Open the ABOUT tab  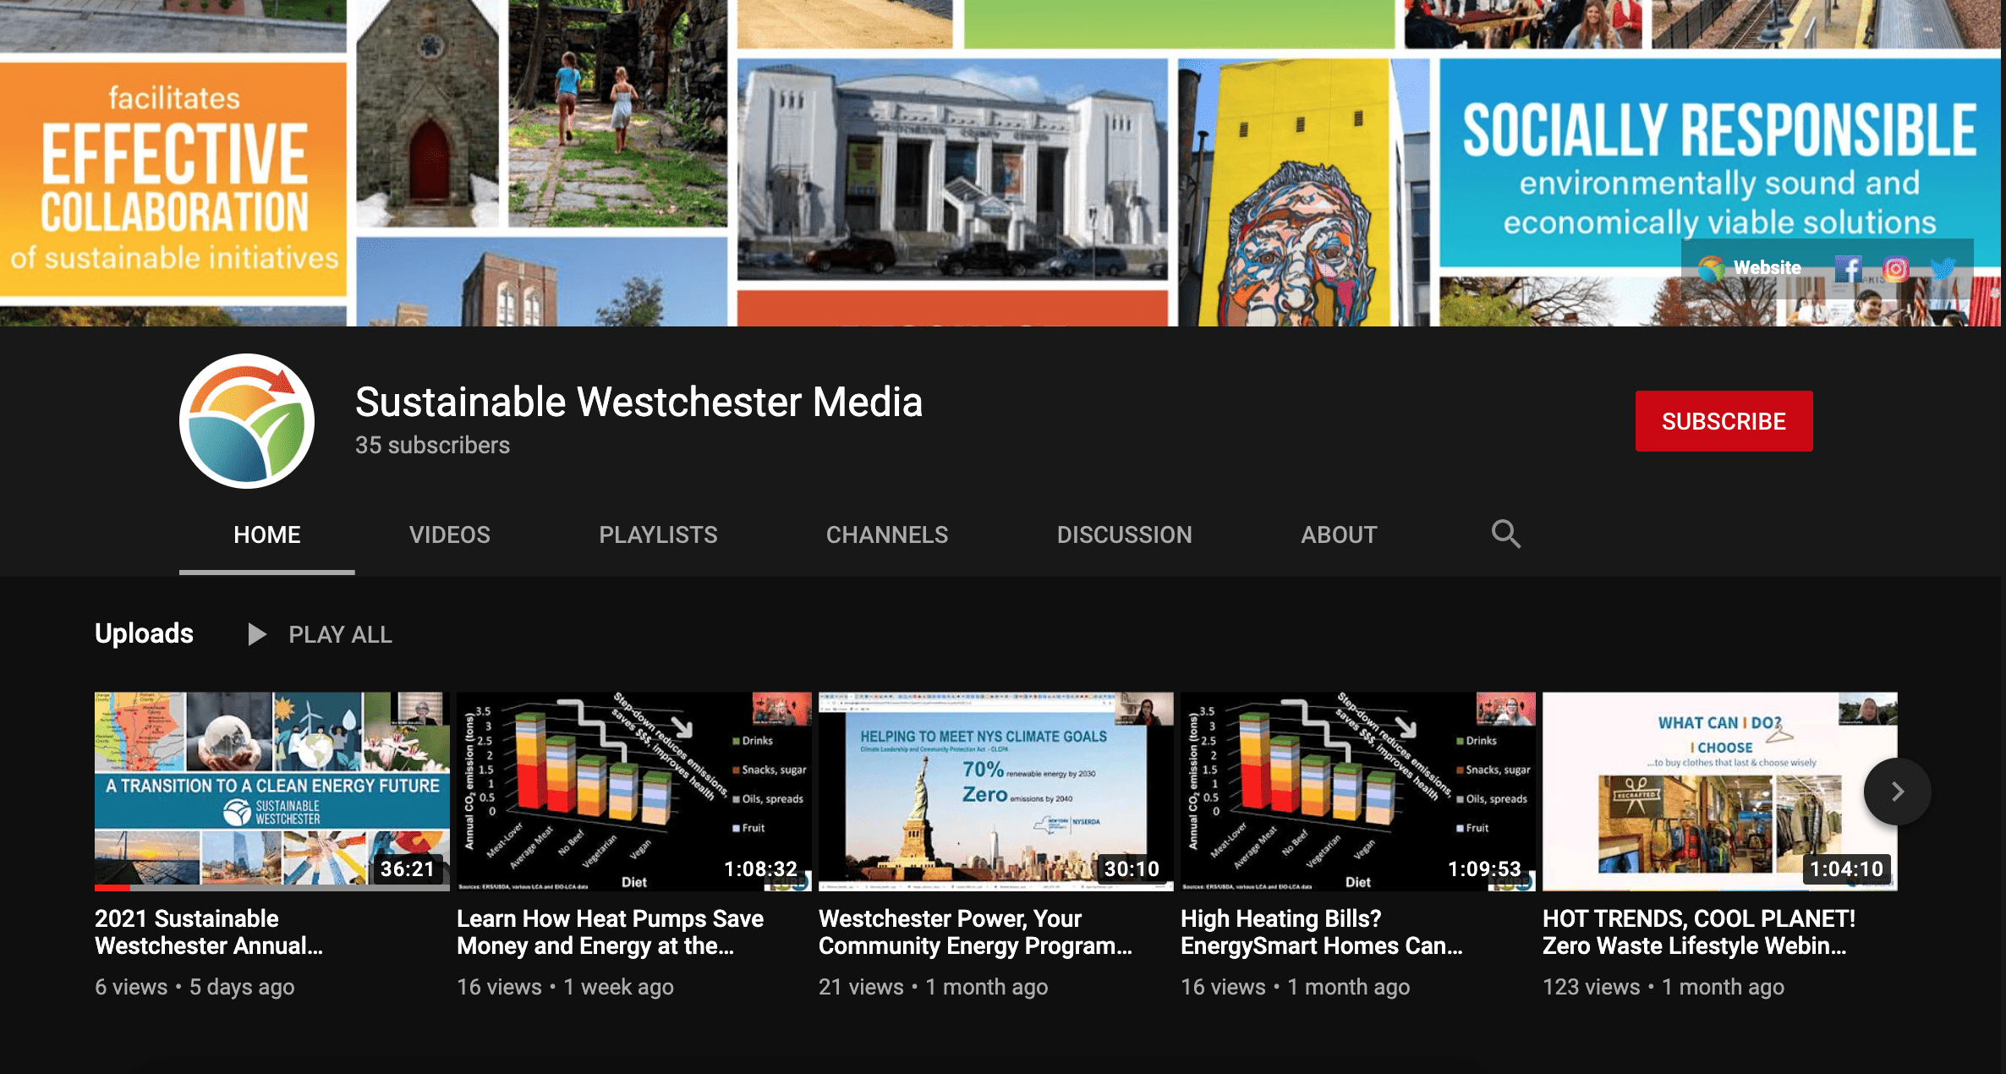[x=1340, y=535]
